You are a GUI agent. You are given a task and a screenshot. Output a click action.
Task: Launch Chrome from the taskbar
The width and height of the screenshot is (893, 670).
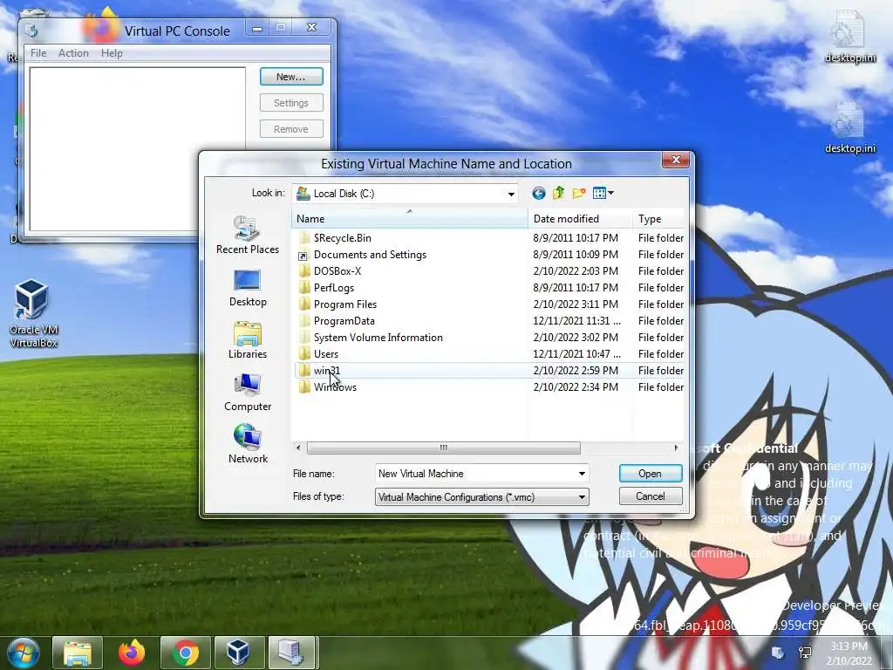click(186, 653)
